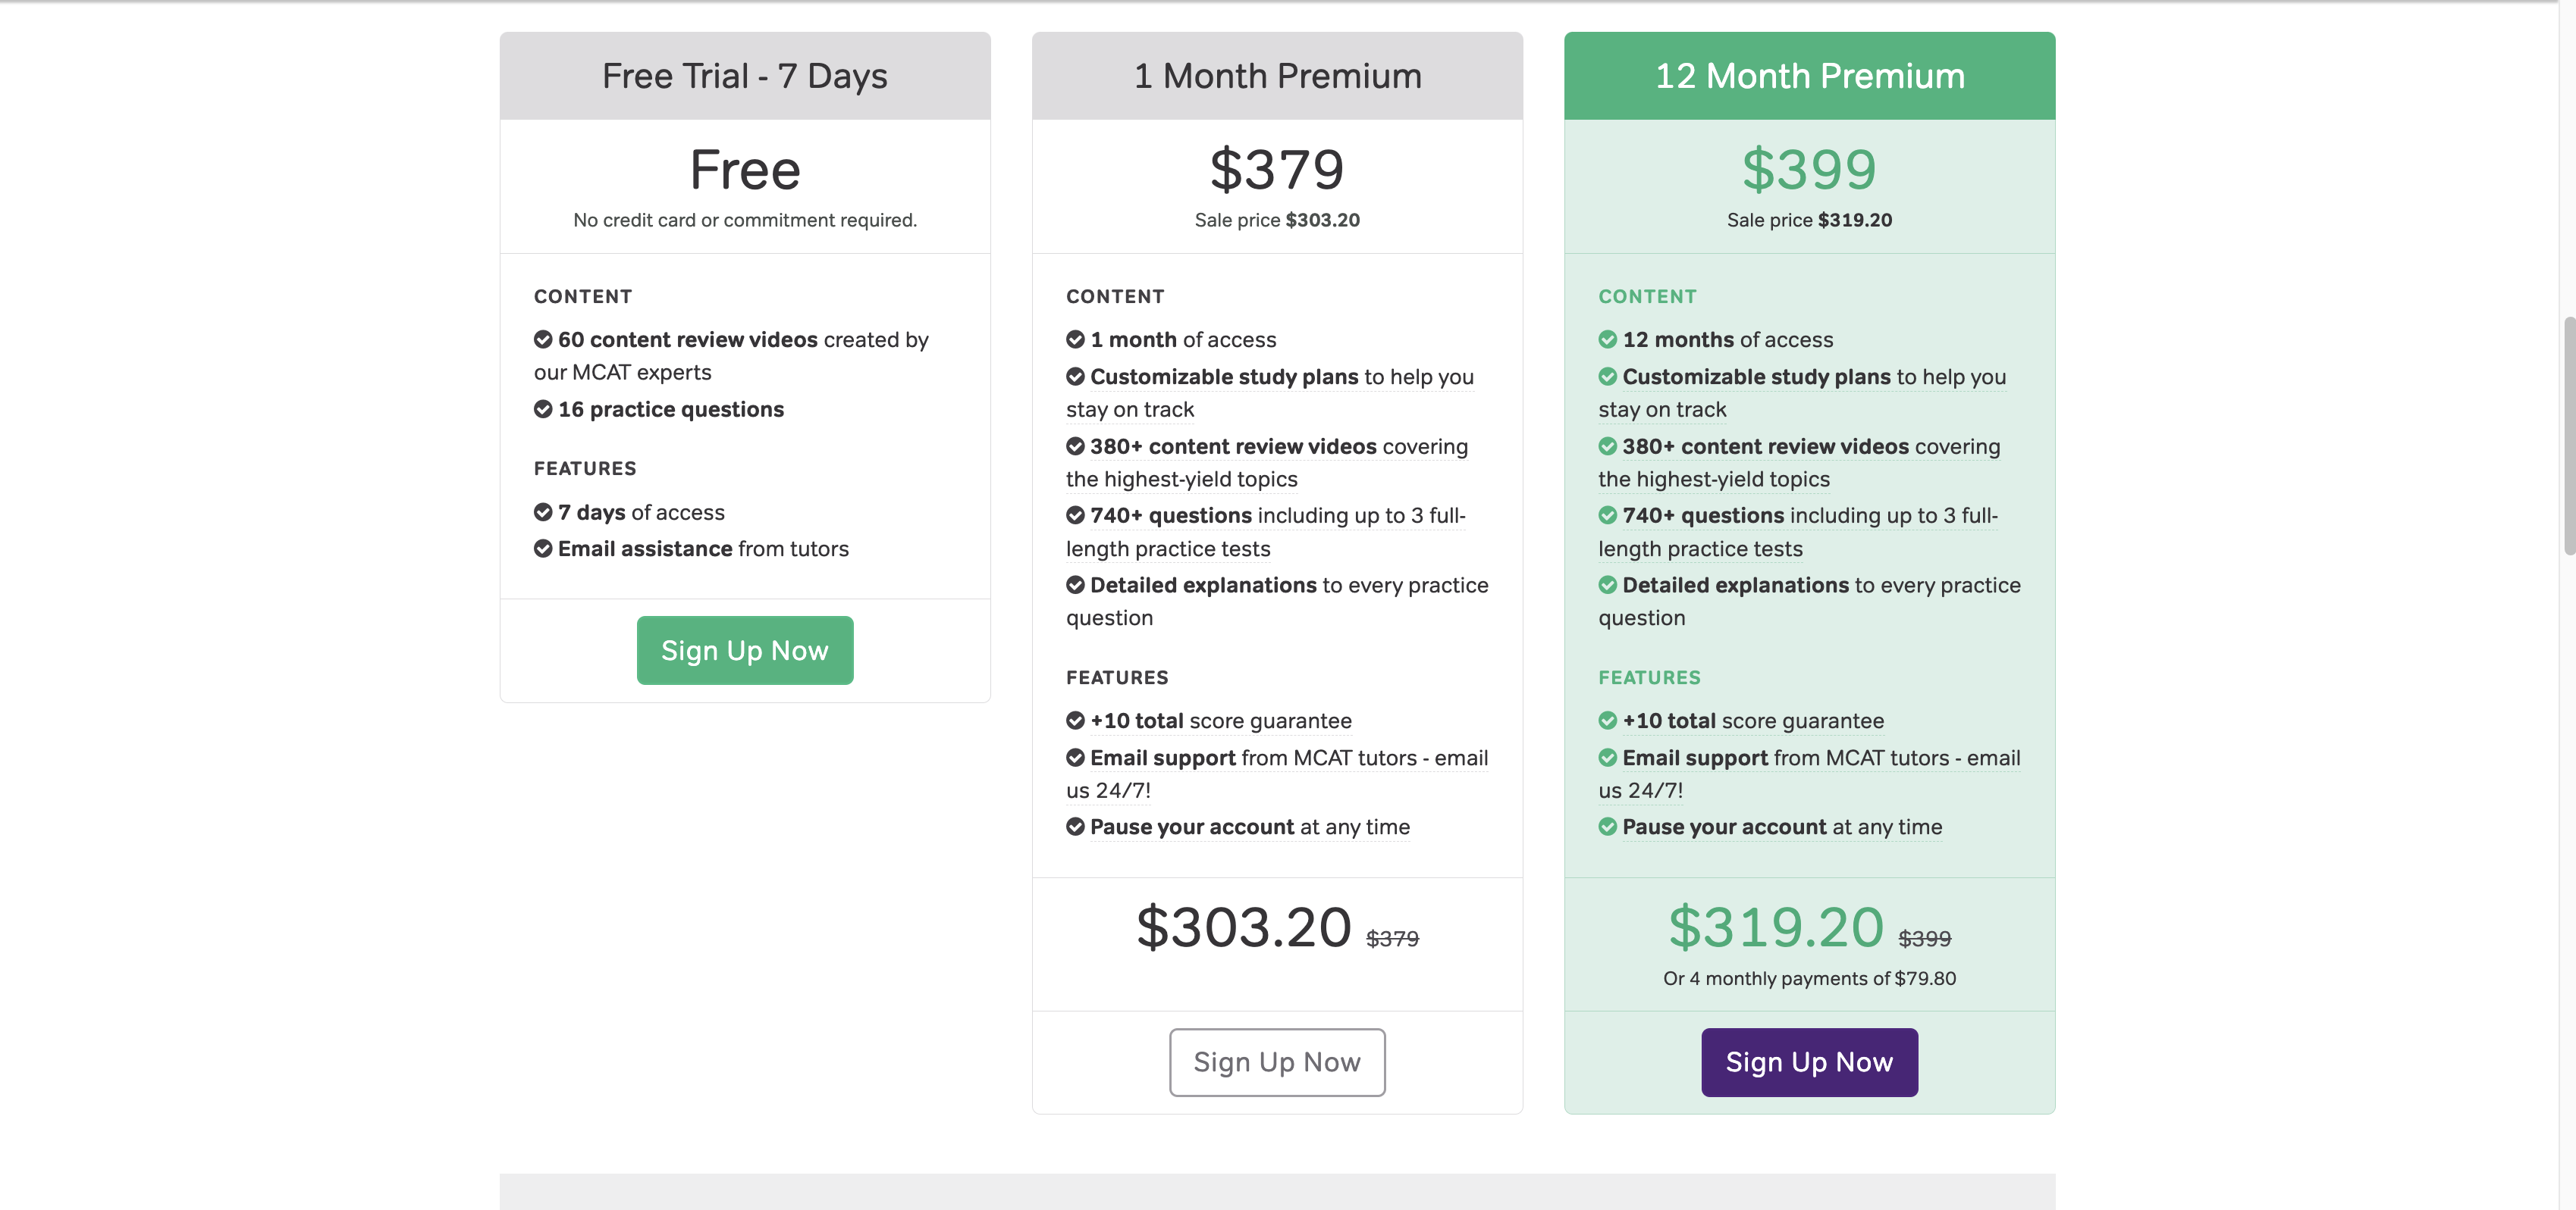Click green check beside 12 Month Pause your account

(x=1607, y=827)
